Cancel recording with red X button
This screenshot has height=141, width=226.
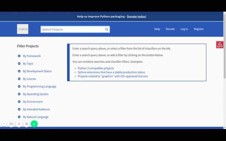click(19, 124)
